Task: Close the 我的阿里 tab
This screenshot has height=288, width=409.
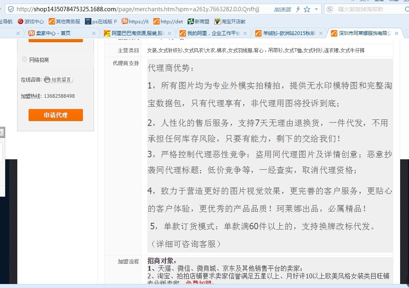Action: 245,33
